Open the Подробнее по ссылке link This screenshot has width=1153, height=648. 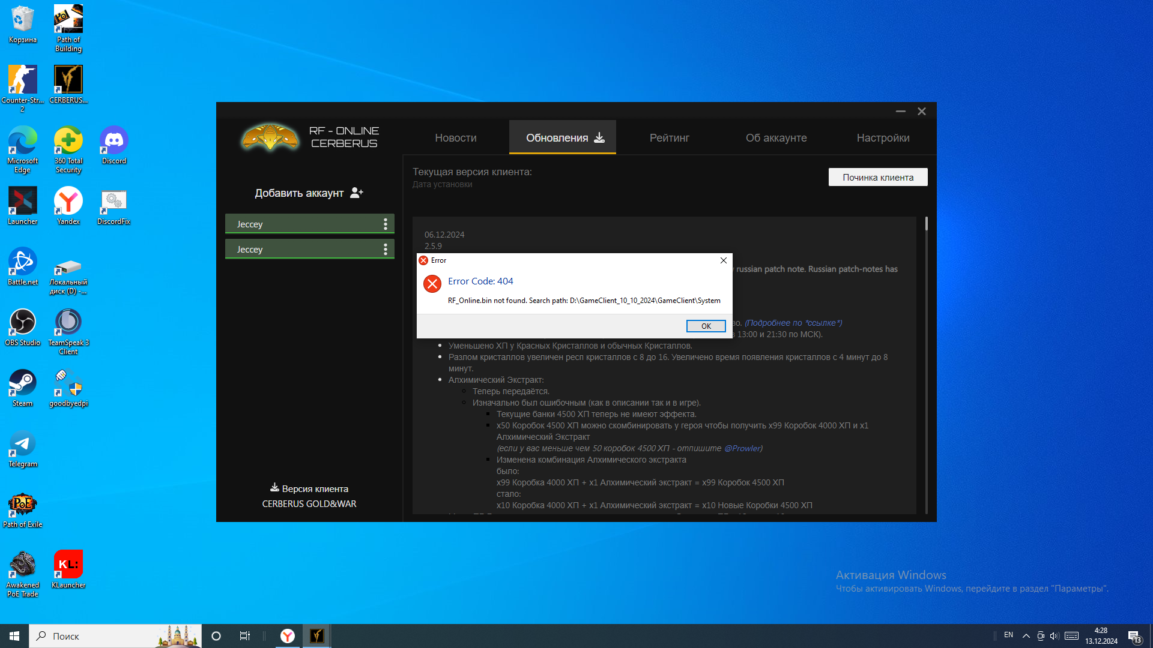coord(793,323)
